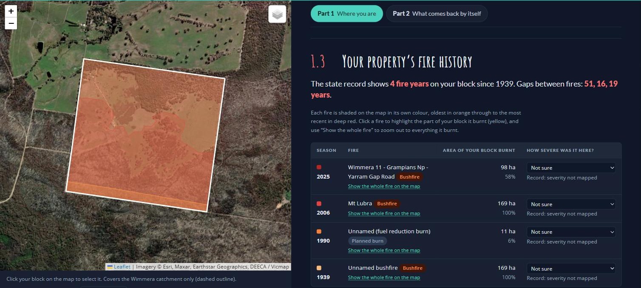Select the Unnamed bushfire row name

[373, 268]
